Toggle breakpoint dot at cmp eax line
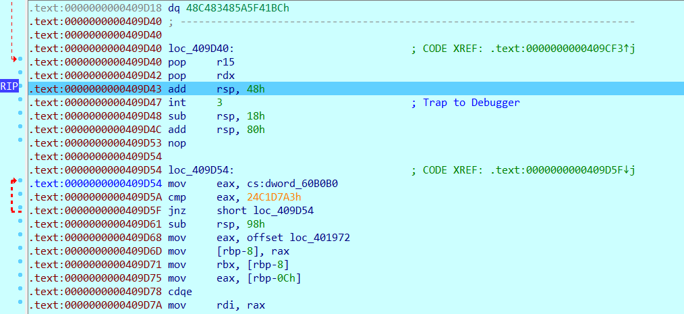Viewport: 684px width, 314px height. tap(21, 197)
